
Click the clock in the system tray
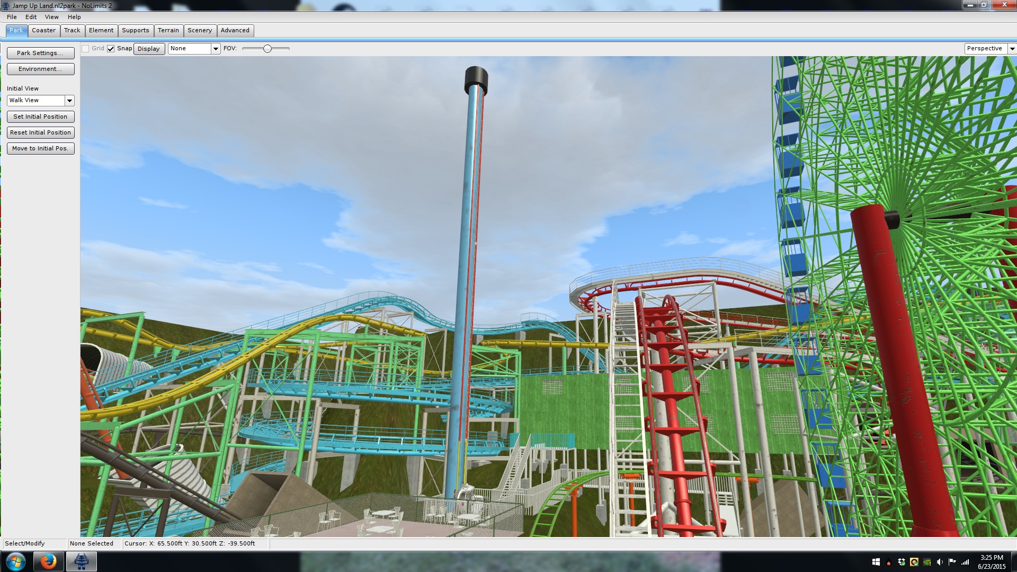991,562
